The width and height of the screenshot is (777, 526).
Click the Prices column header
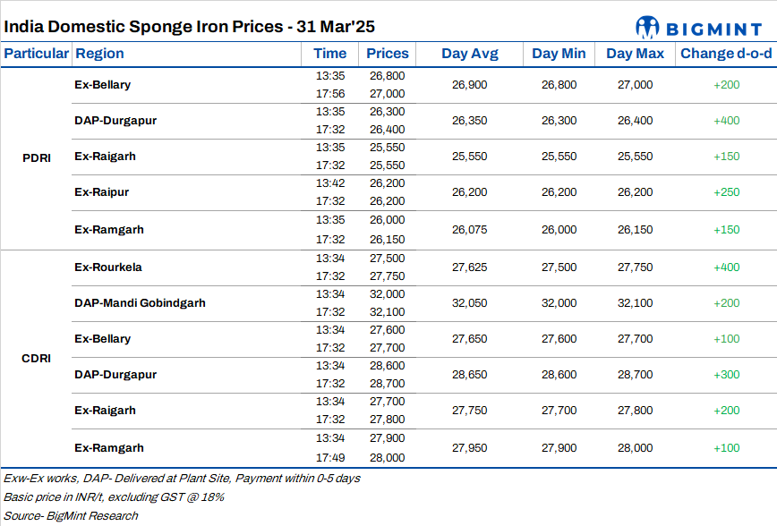click(x=388, y=54)
